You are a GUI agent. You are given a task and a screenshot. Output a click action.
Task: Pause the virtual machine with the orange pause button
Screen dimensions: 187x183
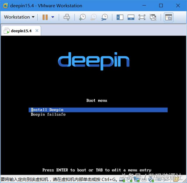click(45, 17)
